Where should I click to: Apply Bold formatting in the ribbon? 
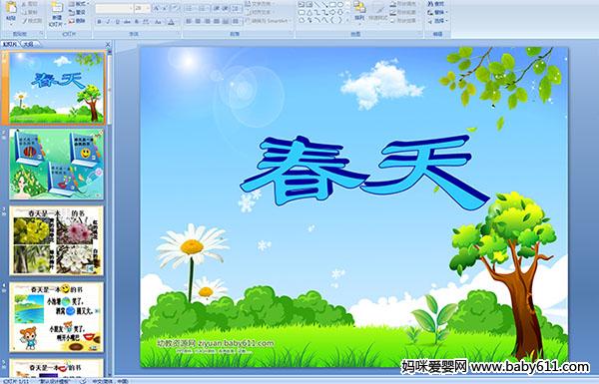coord(99,22)
